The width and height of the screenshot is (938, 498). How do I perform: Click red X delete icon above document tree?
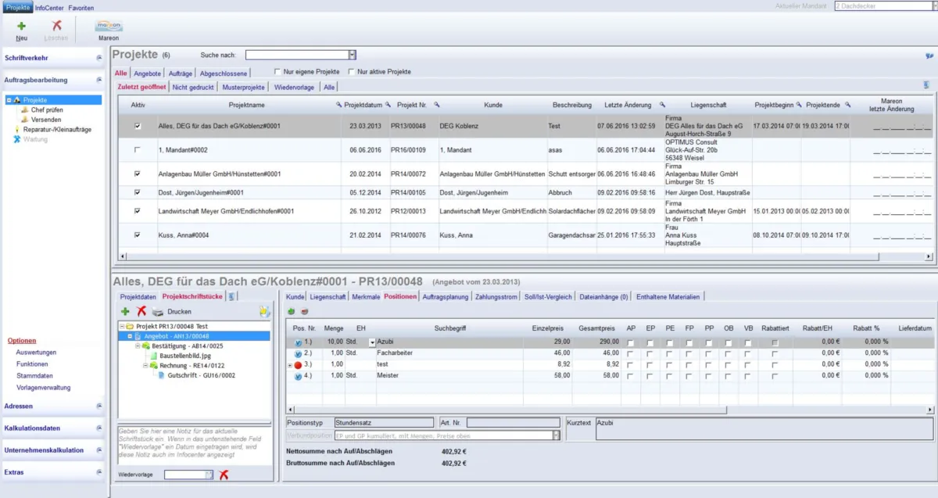(141, 311)
